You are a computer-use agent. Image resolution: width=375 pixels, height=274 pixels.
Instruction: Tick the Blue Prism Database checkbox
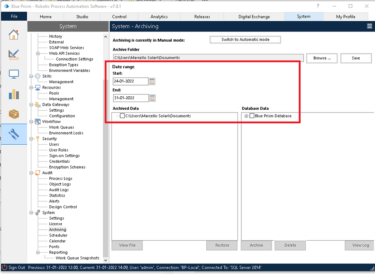click(x=252, y=116)
